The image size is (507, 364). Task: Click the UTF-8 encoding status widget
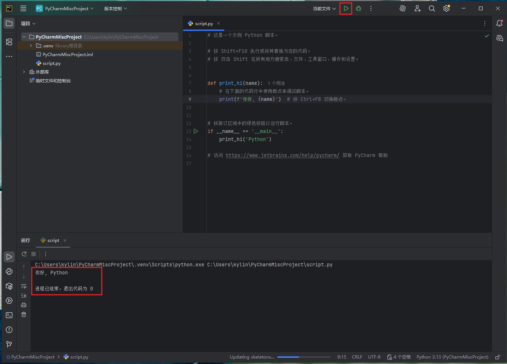(x=374, y=357)
